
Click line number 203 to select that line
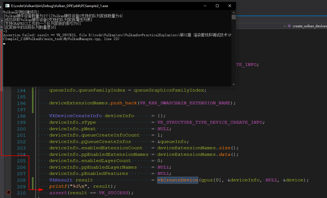[21, 148]
